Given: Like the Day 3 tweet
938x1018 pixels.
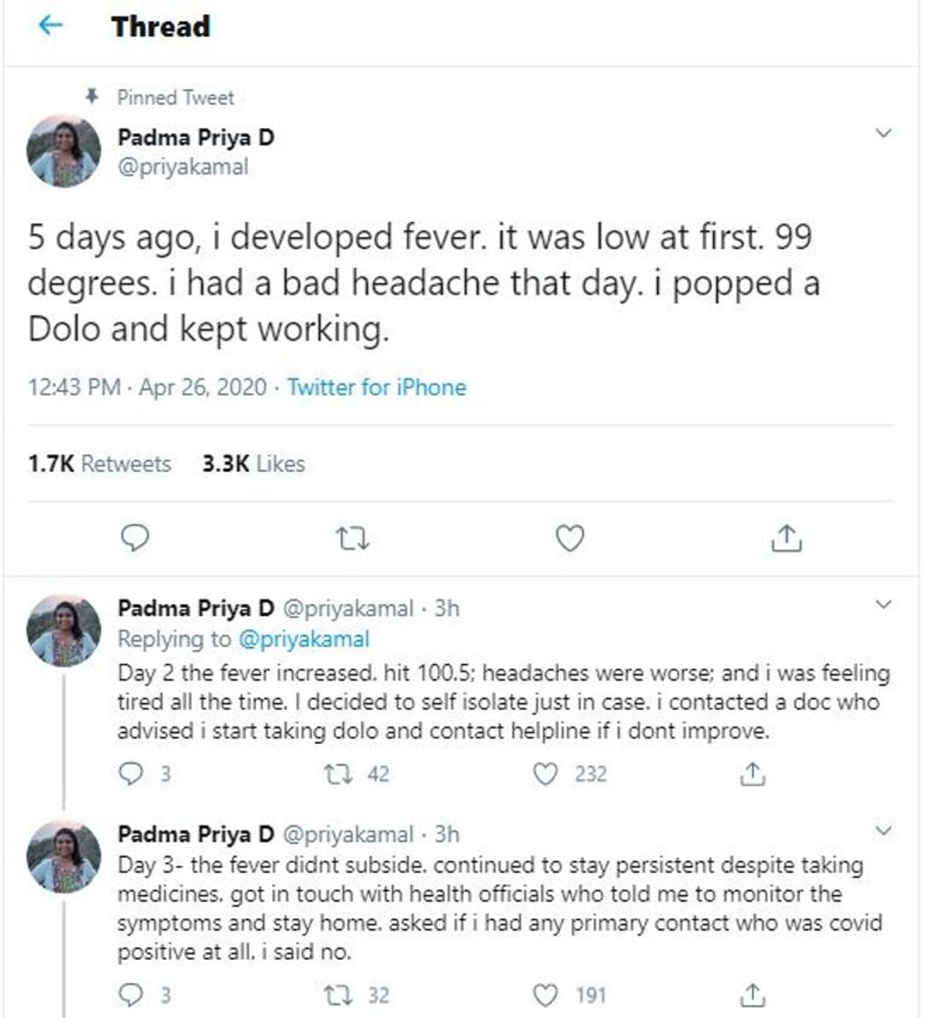Looking at the screenshot, I should [x=545, y=995].
